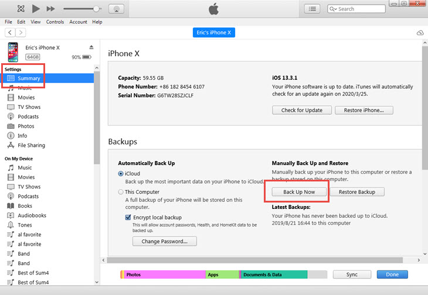Expand the Band playlist under On My Device
The image size is (428, 295).
coord(24,253)
